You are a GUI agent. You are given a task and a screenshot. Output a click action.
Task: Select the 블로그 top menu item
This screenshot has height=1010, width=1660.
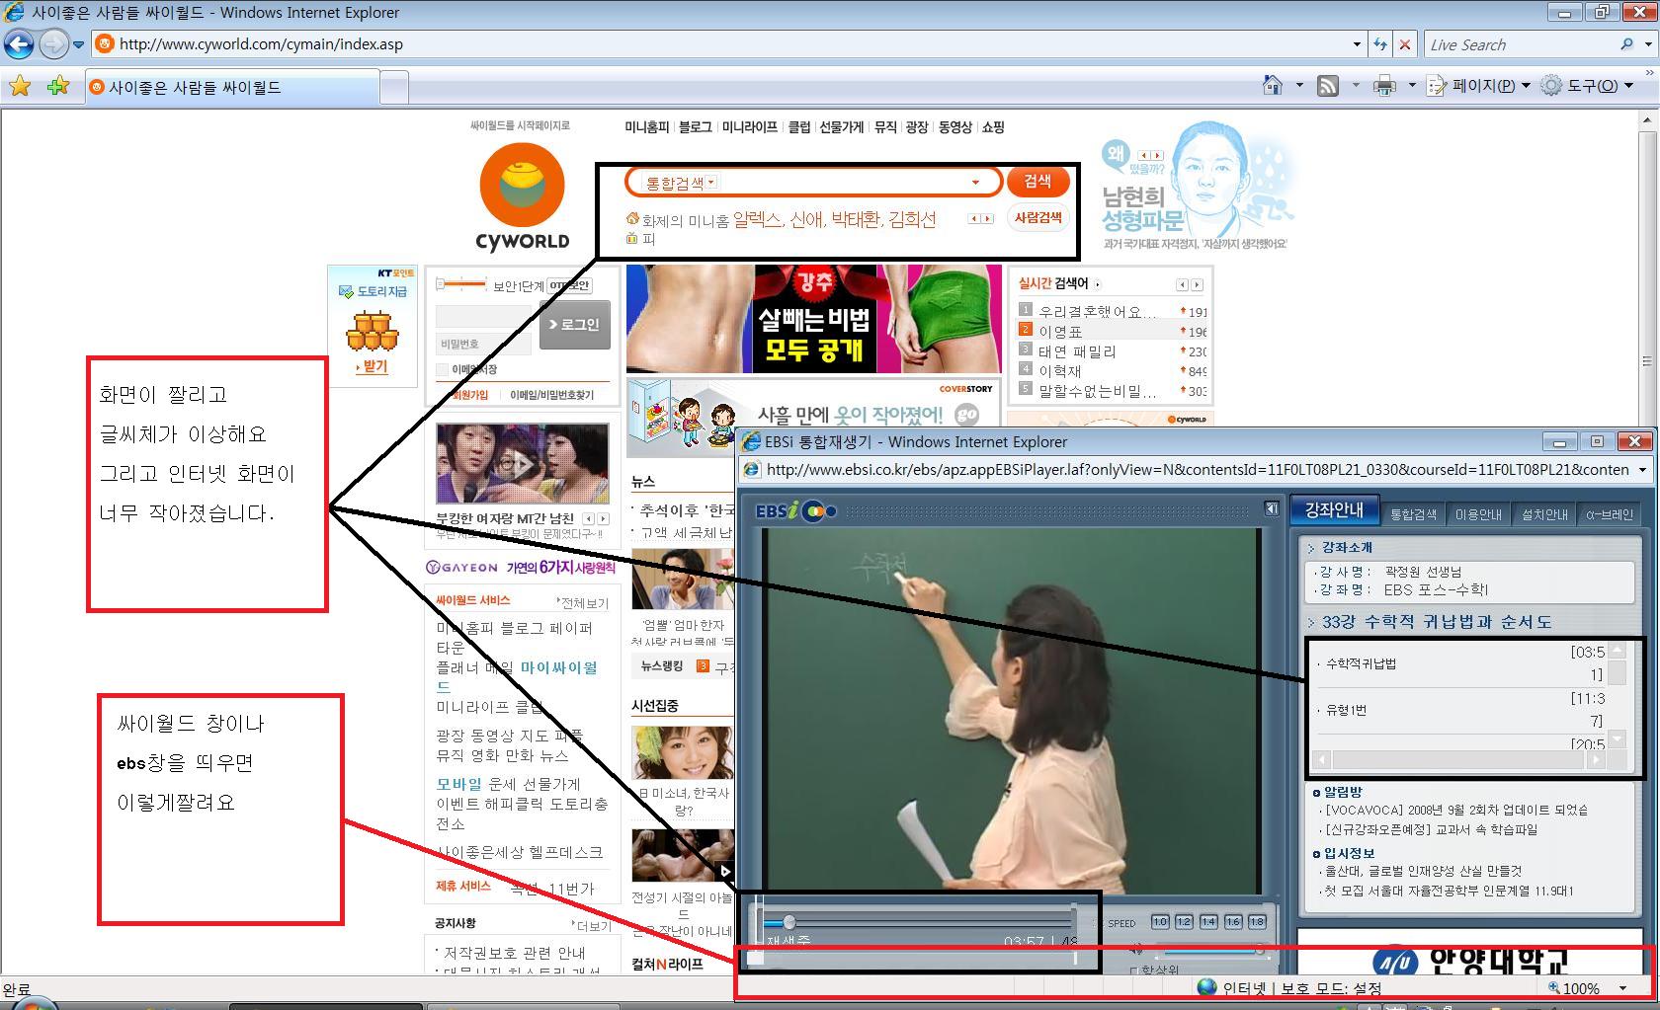coord(696,127)
